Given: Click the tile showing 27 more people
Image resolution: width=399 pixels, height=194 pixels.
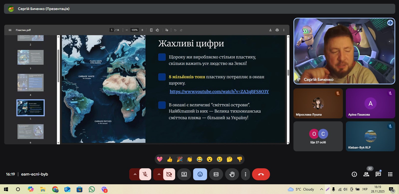Looking at the screenshot, I should [318, 136].
